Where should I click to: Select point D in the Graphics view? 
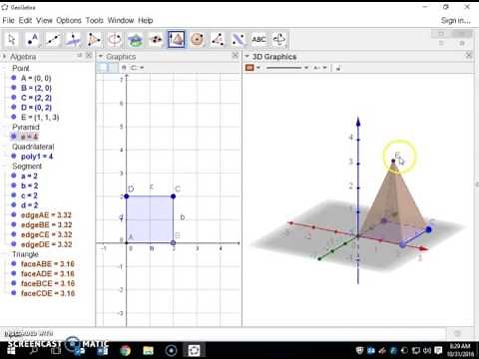127,196
